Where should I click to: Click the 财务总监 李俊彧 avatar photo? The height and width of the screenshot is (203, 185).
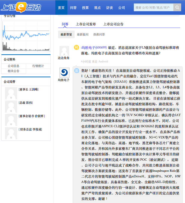(x=11, y=133)
